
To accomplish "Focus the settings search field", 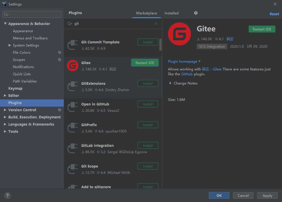I will pyautogui.click(x=32, y=14).
